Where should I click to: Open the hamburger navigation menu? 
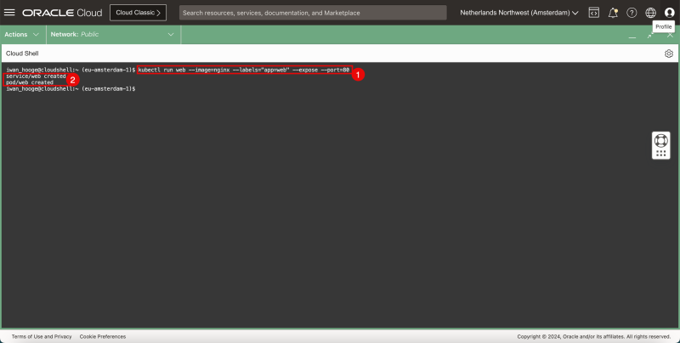click(9, 13)
